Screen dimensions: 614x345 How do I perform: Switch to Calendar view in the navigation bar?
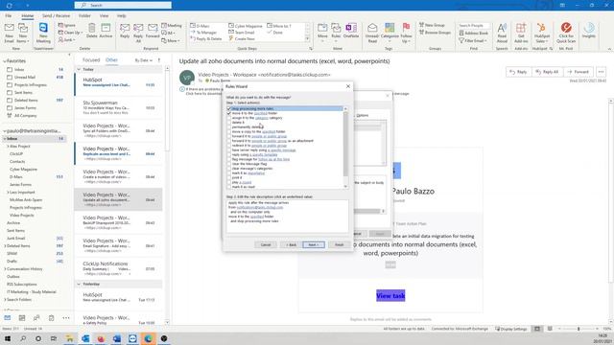click(x=22, y=317)
